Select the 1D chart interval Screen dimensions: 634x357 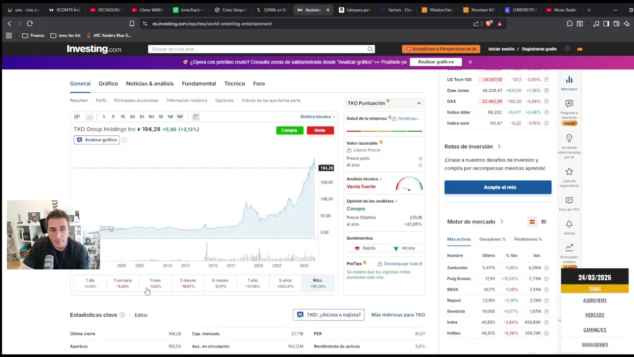(160, 117)
